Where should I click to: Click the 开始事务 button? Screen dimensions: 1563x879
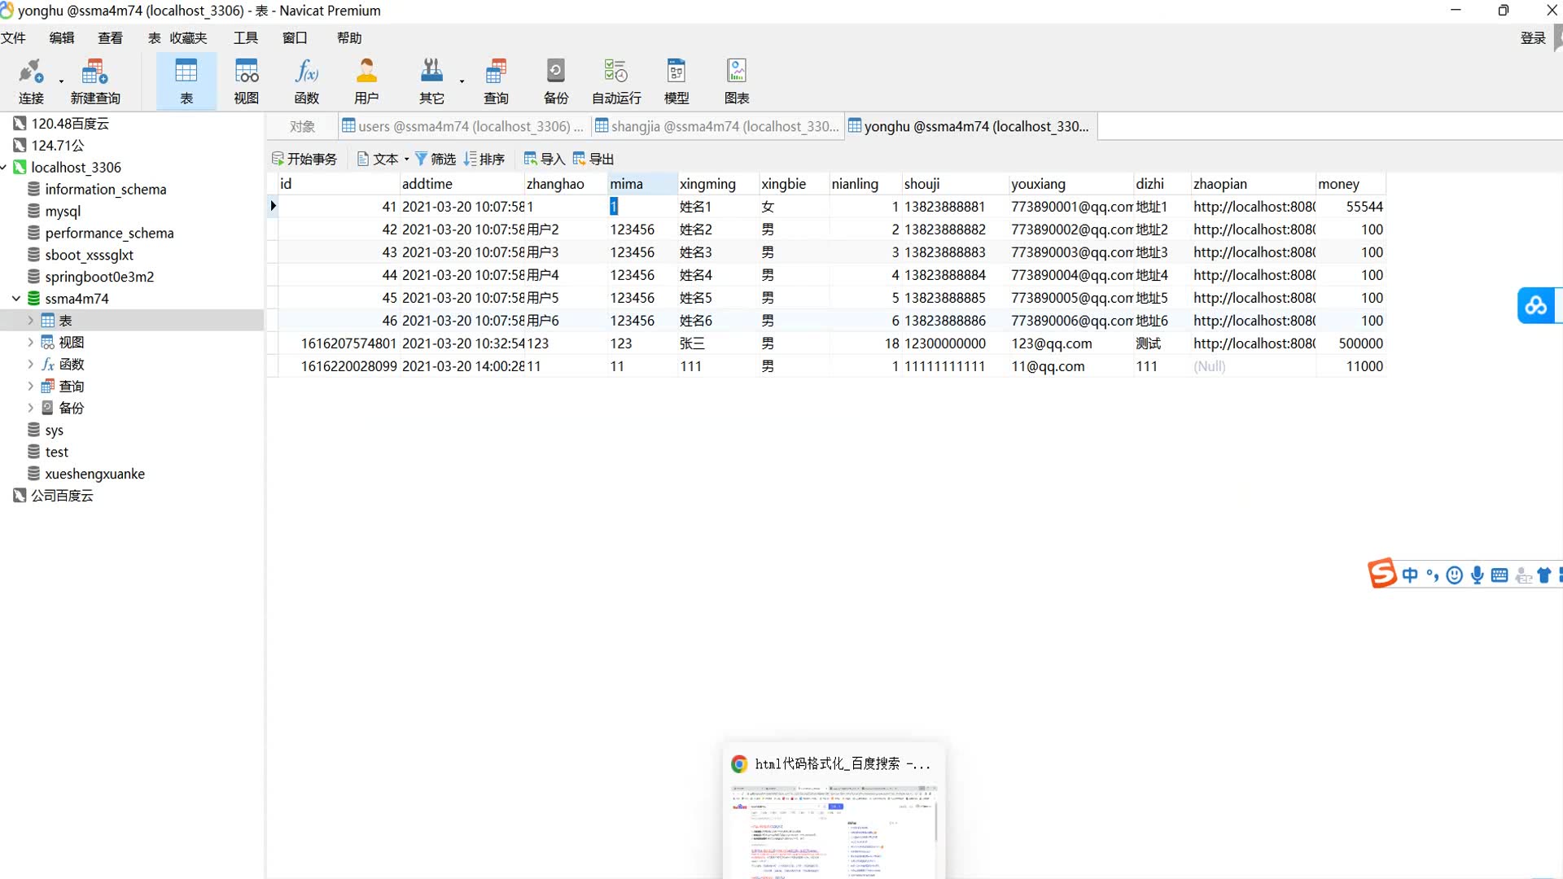click(x=304, y=159)
